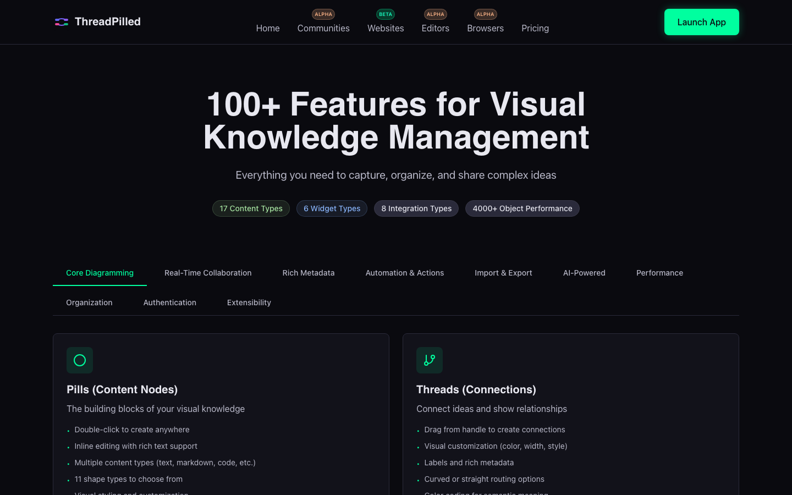
Task: Click the 6 Widget Types pill
Action: coord(332,208)
